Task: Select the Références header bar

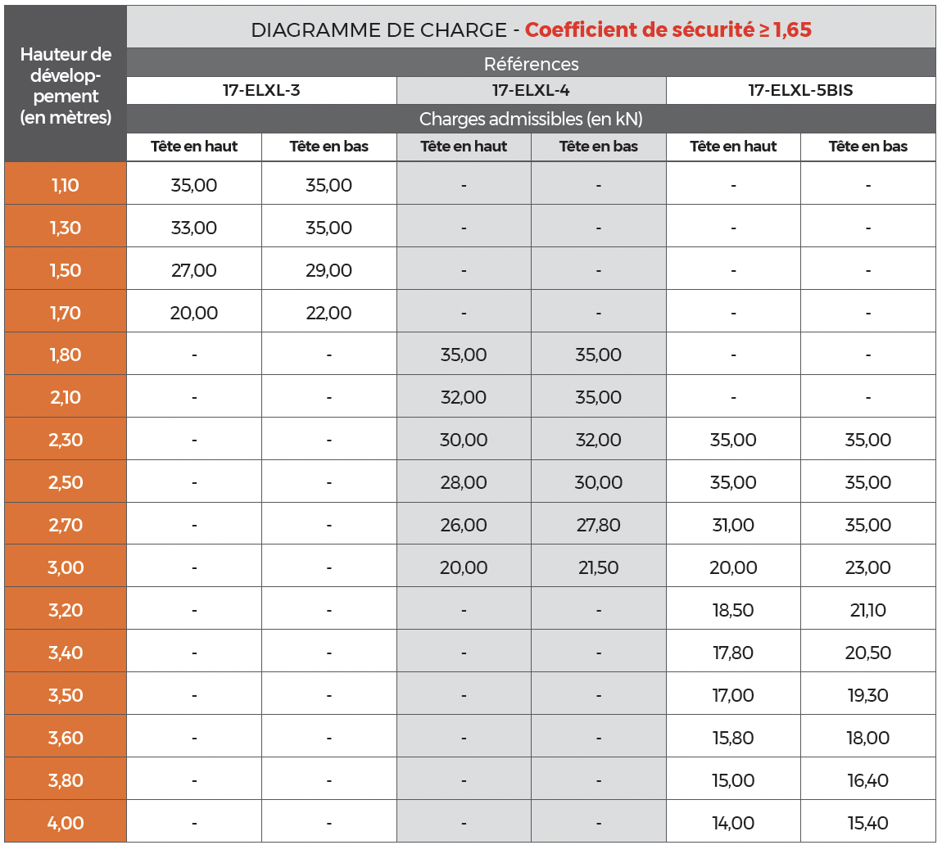Action: (x=531, y=63)
